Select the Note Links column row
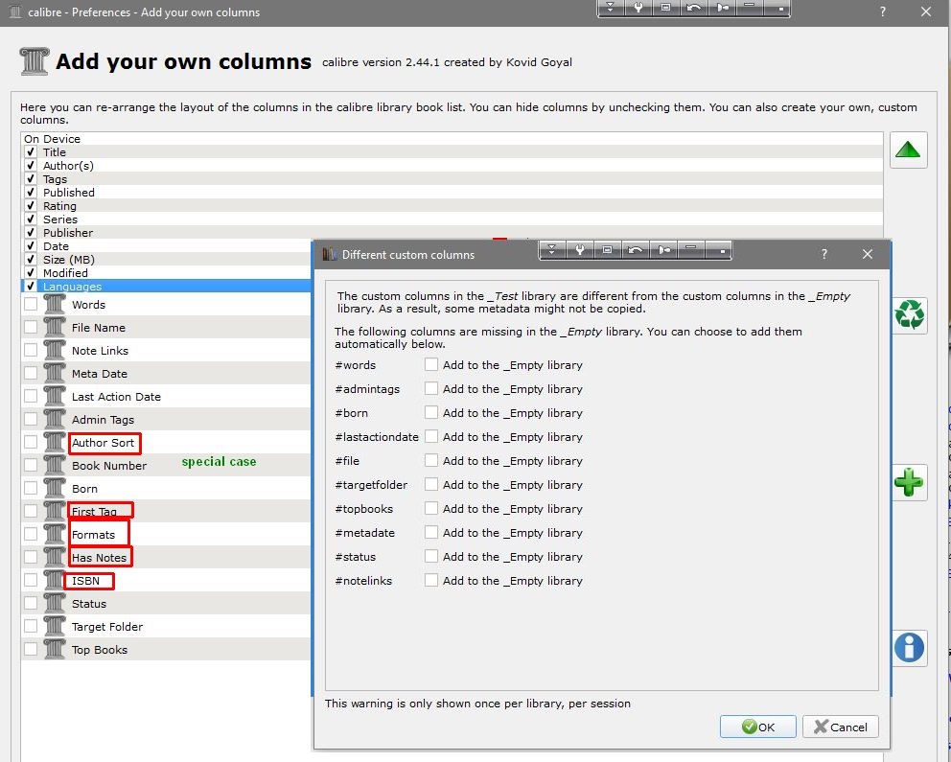Image resolution: width=951 pixels, height=762 pixels. tap(167, 350)
